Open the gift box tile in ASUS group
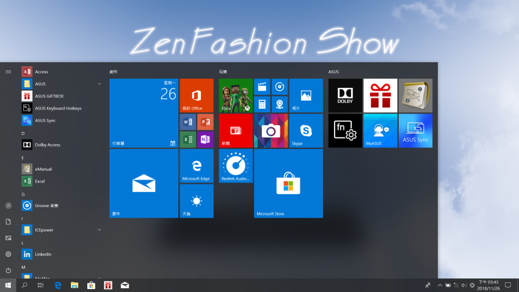Viewport: 519px width, 292px height. click(x=380, y=95)
